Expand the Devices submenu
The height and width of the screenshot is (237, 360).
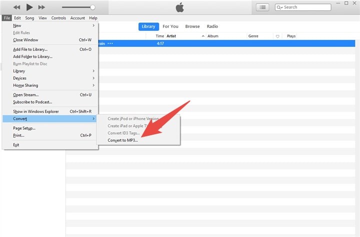[x=50, y=78]
